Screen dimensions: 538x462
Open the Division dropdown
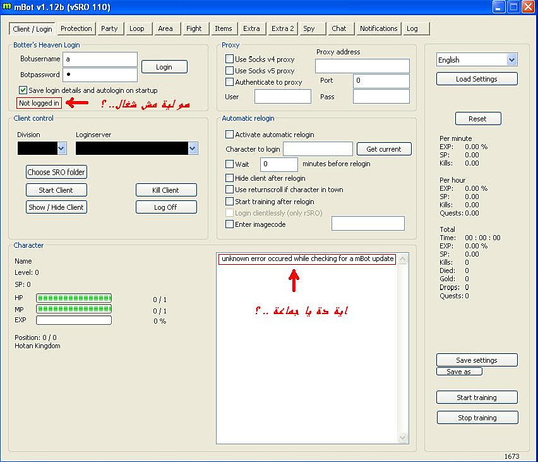[x=61, y=149]
